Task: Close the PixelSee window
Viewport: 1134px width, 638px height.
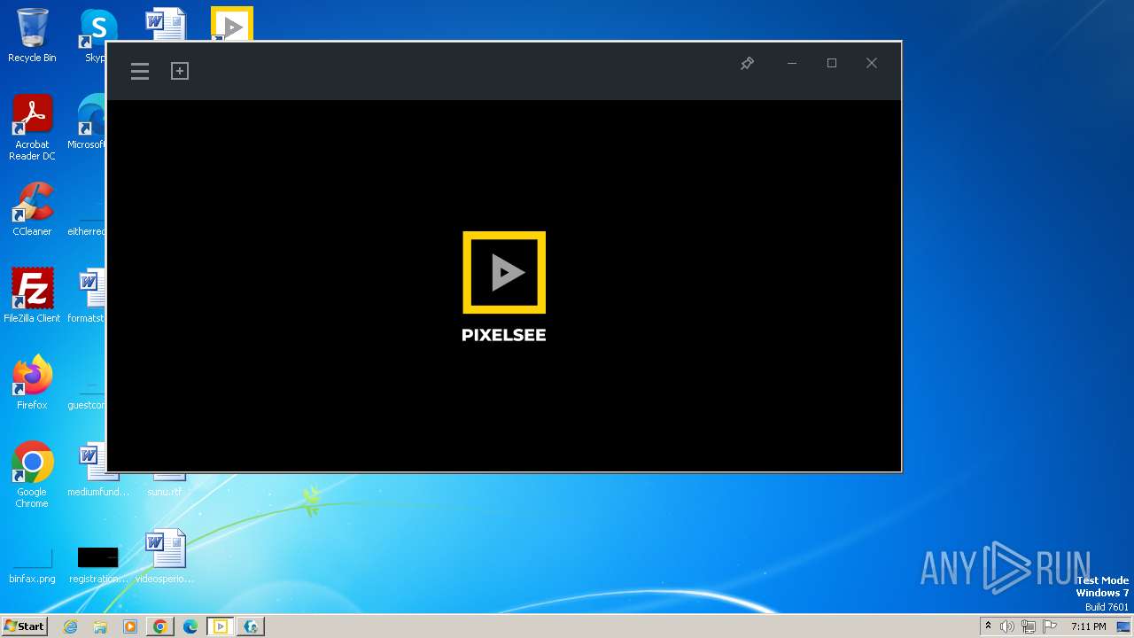Action: coord(872,63)
